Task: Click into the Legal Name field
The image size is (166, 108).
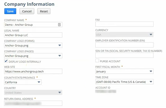Action: (33, 35)
